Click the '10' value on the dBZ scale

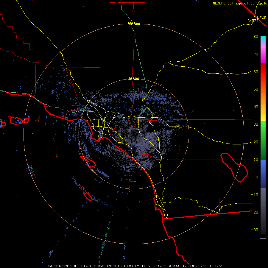click(x=256, y=160)
